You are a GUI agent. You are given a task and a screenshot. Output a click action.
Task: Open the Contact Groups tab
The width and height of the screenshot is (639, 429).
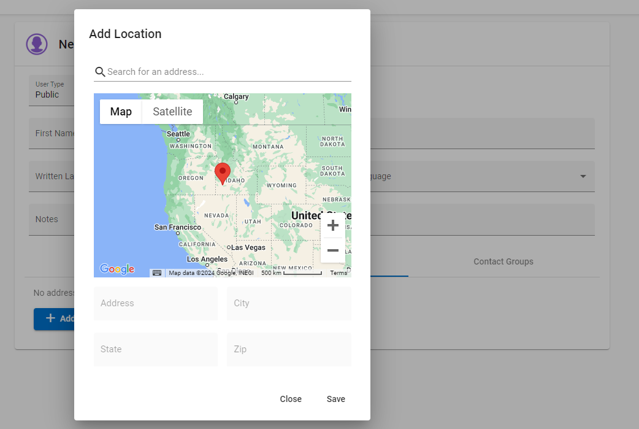503,262
